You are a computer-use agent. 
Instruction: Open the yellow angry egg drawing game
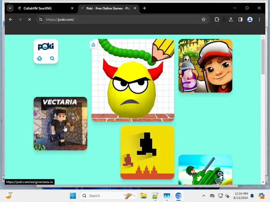tap(133, 80)
